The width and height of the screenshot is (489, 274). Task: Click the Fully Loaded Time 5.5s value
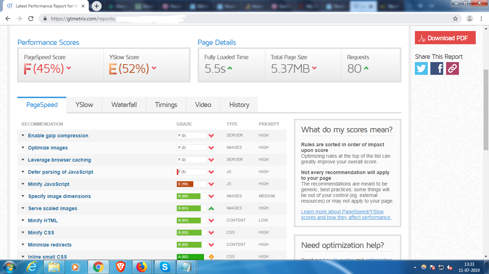tap(215, 68)
